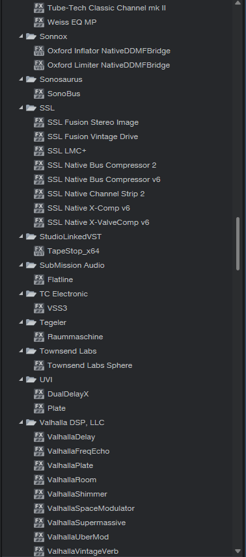Select the Flatline plugin entry
Screen dimensions: 246x557
tap(60, 279)
